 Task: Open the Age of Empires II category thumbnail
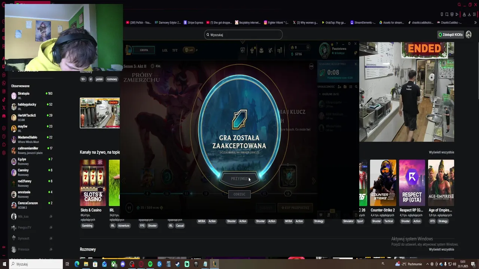tap(441, 183)
